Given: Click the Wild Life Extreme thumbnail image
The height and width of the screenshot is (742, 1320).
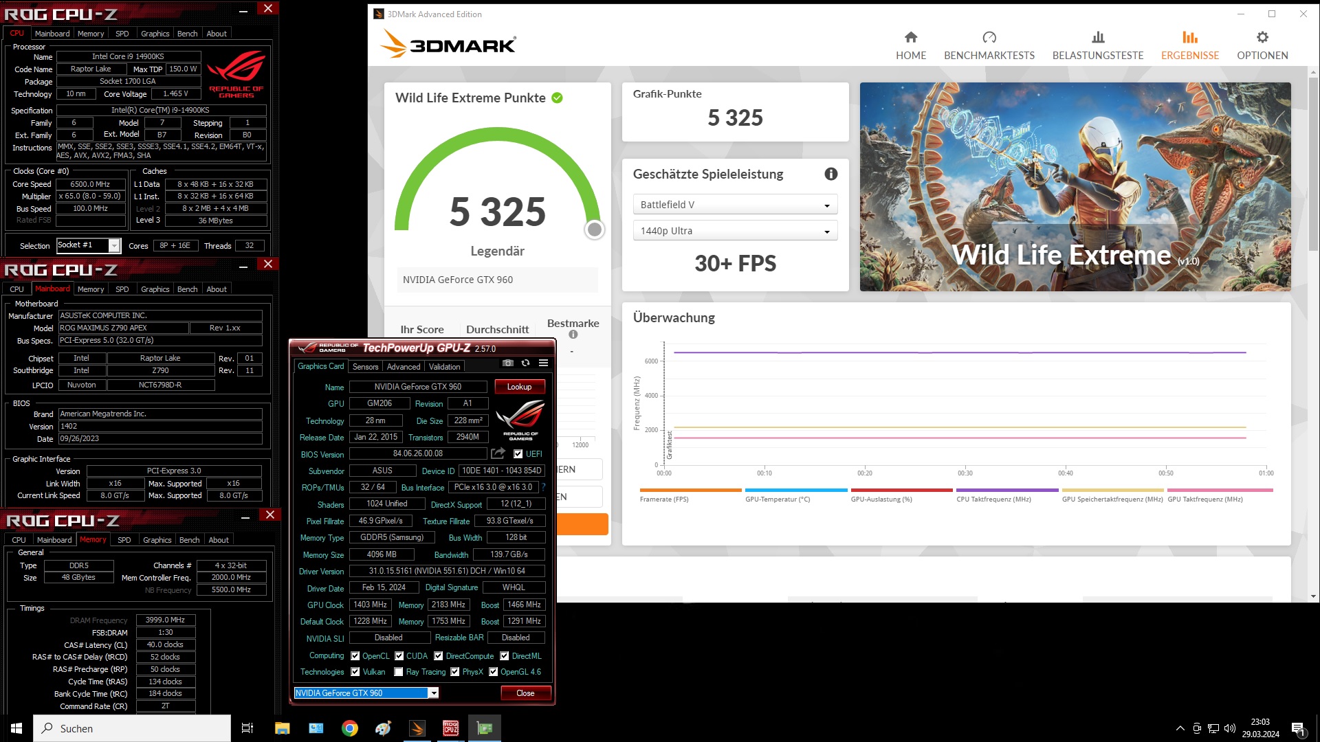Looking at the screenshot, I should 1075,187.
